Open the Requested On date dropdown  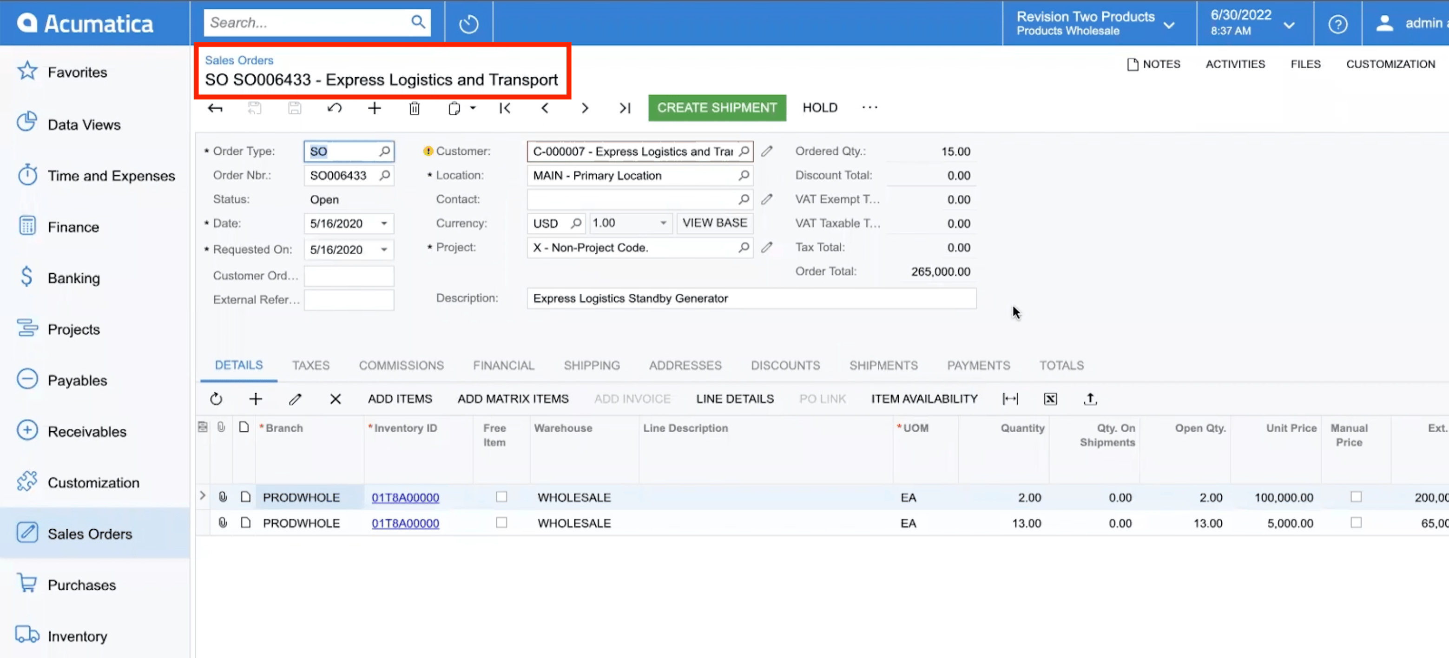(x=383, y=249)
